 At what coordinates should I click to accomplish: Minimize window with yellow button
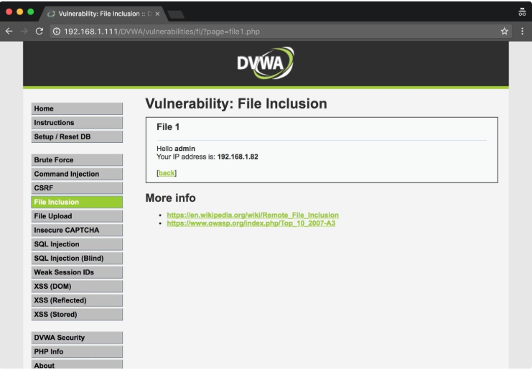click(x=19, y=12)
